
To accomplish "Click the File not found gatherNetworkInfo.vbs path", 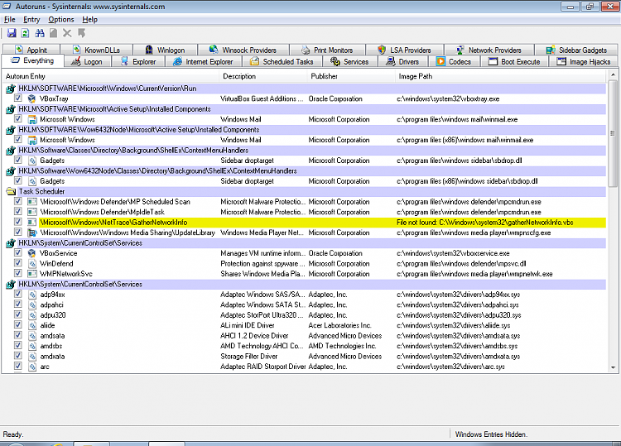I will click(484, 223).
